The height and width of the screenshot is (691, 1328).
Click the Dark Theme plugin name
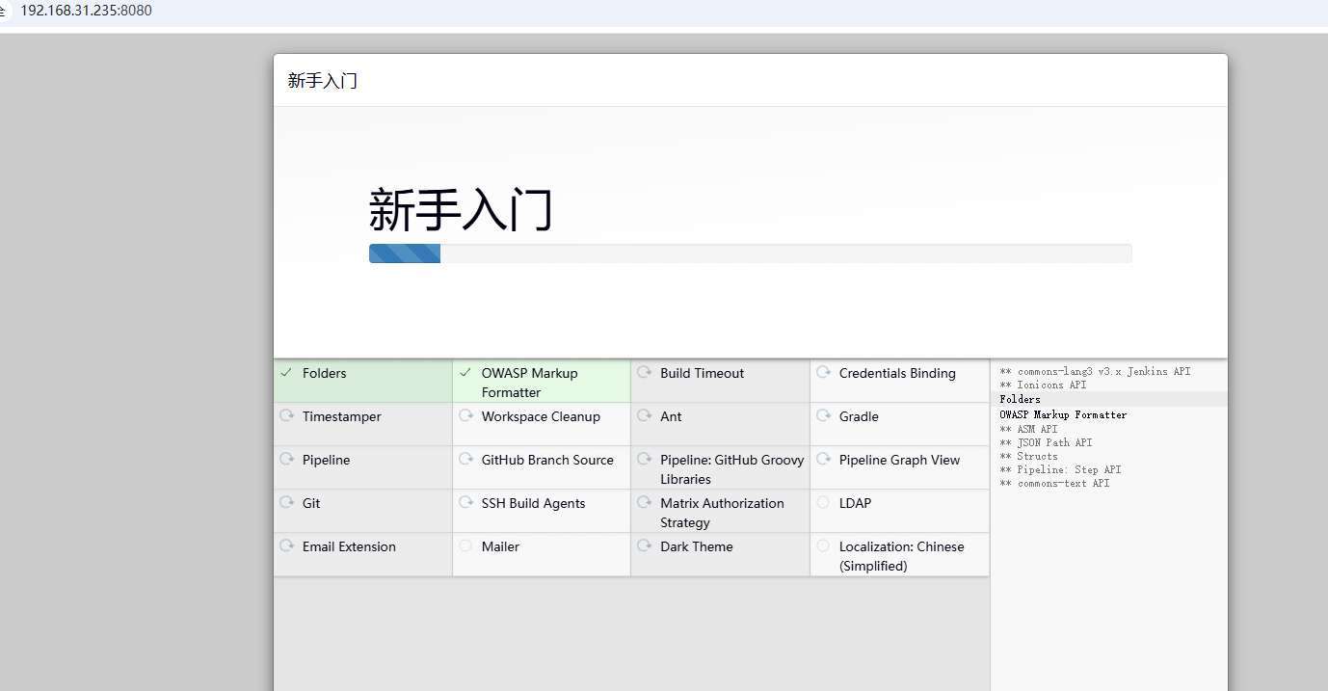(x=697, y=546)
